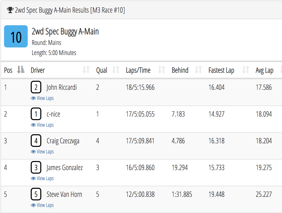Screen dimensions: 282x213
Task: Click car number 5 badge for Steve Van Horn
Action: (36, 194)
